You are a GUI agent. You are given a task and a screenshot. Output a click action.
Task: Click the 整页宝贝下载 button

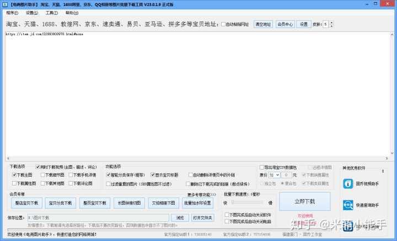tap(95, 203)
